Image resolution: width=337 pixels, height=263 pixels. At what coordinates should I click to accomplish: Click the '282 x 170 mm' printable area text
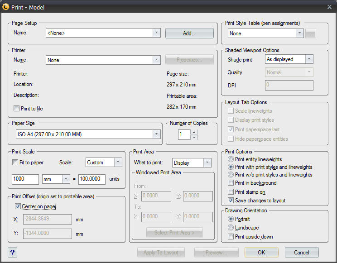click(x=181, y=107)
